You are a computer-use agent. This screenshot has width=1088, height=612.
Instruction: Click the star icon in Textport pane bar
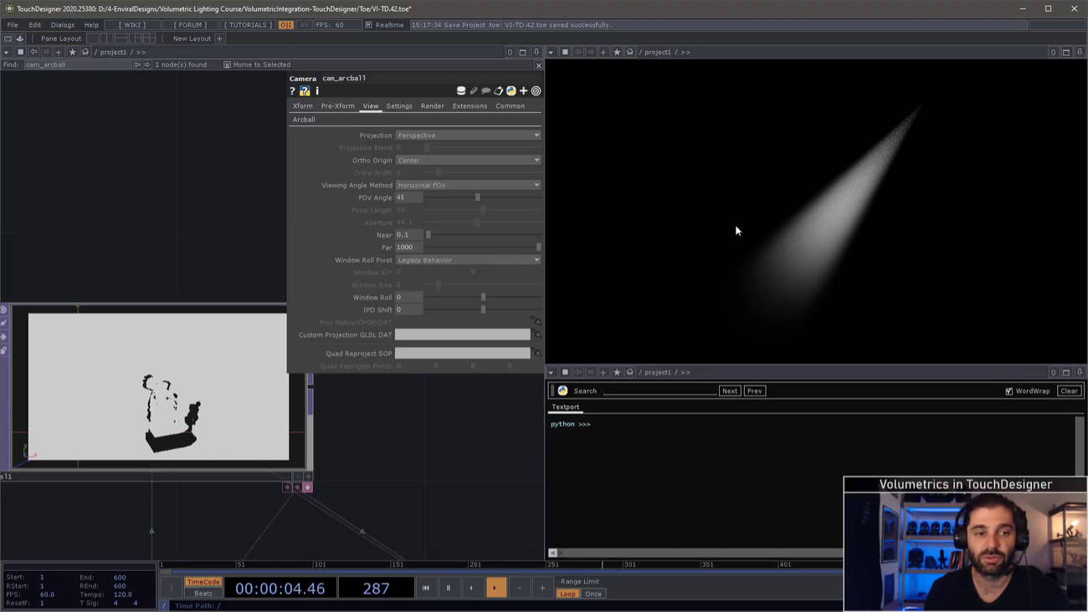617,372
